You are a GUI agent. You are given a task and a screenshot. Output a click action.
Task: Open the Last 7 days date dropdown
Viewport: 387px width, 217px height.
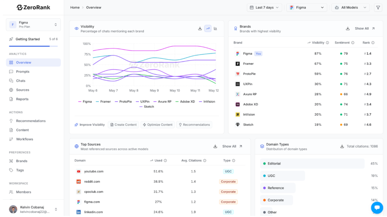pyautogui.click(x=264, y=8)
